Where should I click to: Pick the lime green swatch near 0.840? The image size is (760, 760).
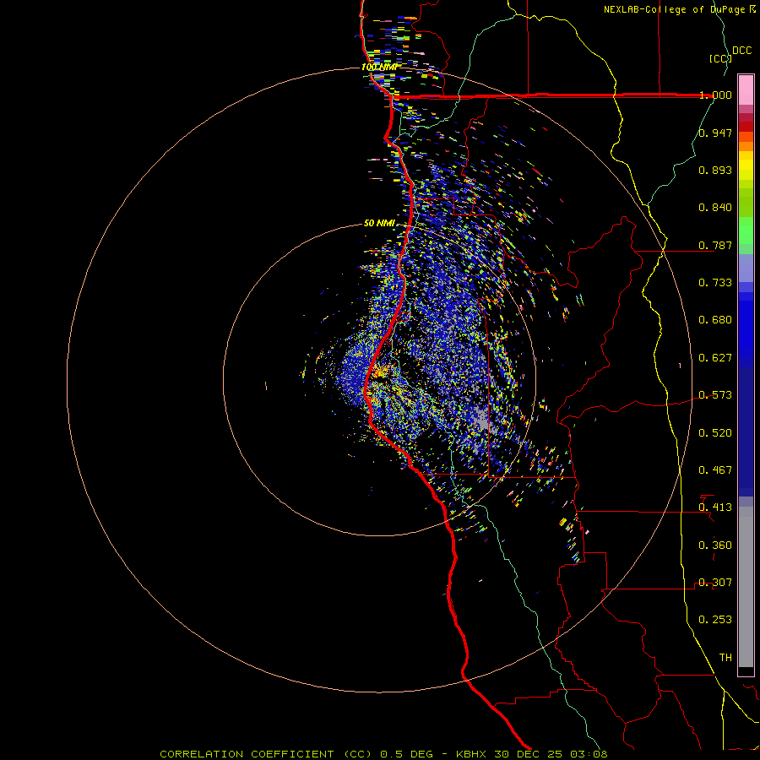point(746,203)
